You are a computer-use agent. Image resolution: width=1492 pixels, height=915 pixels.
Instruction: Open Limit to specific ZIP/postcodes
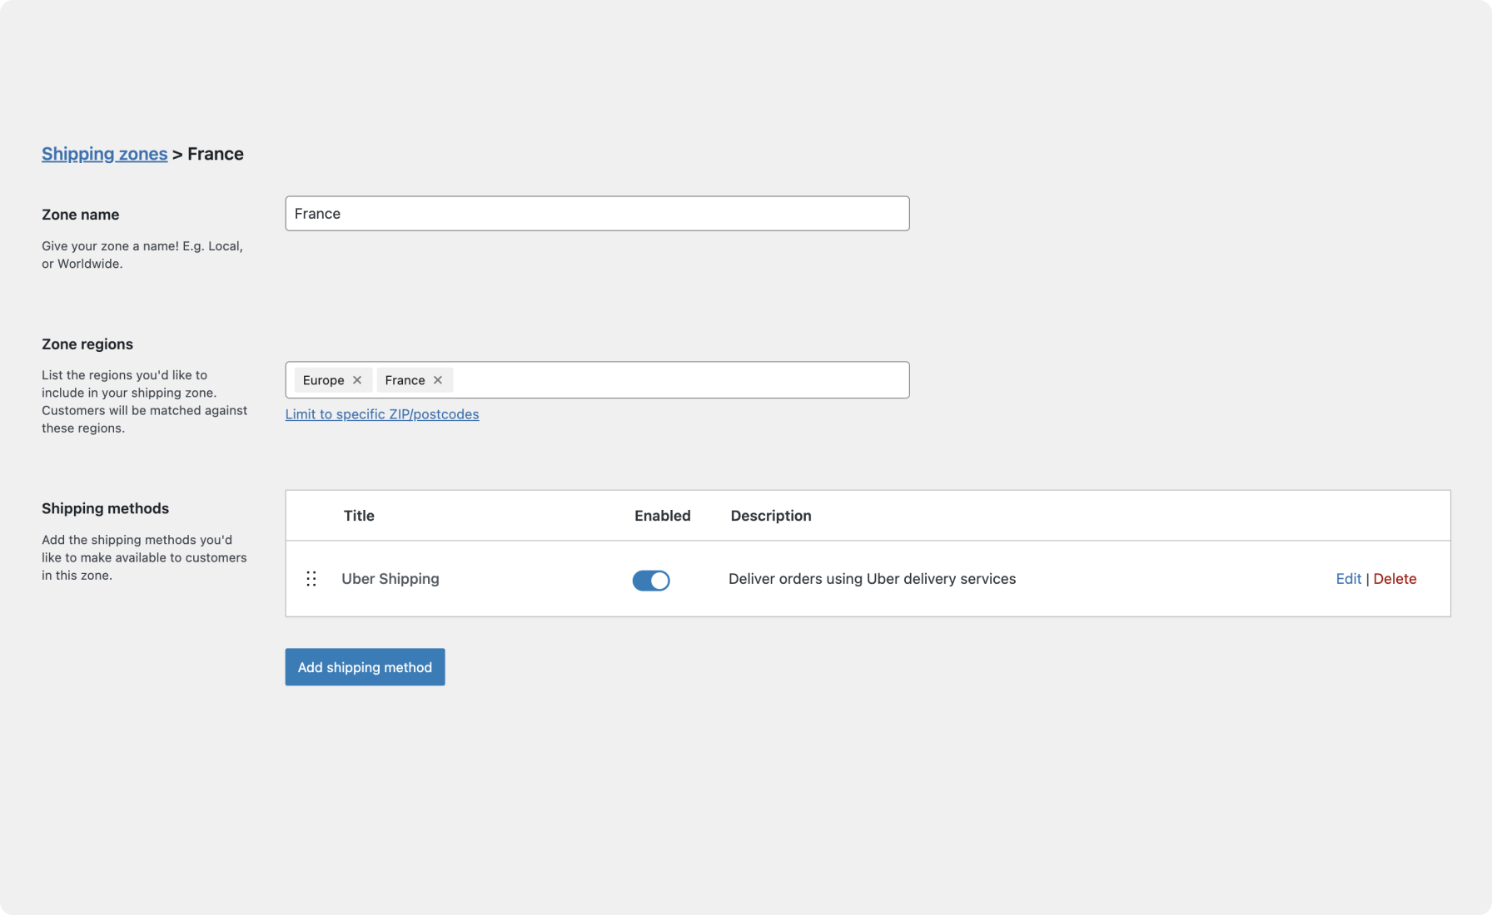(382, 413)
